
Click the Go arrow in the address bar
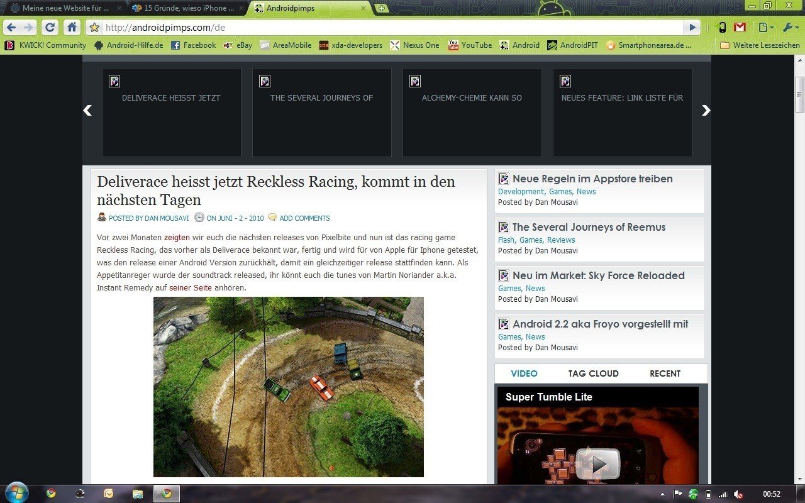point(692,28)
